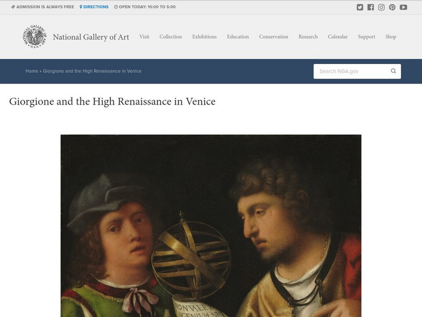Focus the Search NGA.gov field

point(352,71)
